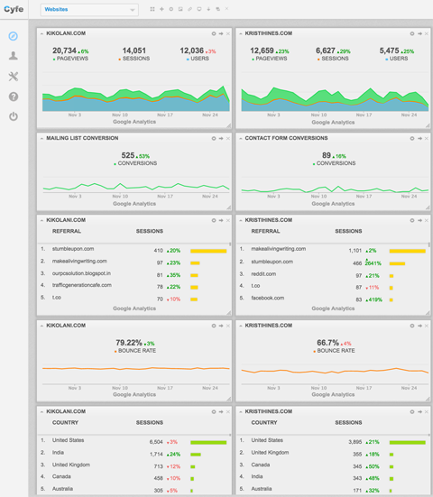
Task: Open the tools wrench icon in sidebar
Action: (x=14, y=77)
